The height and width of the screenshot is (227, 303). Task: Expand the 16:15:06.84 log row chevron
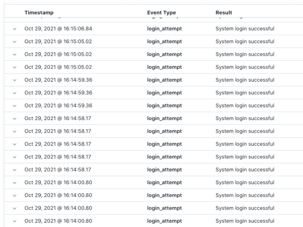pos(14,29)
